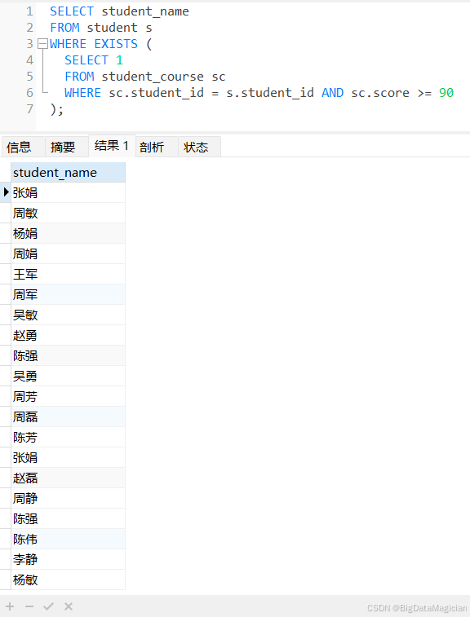Select the 李静 result cell

pos(69,559)
